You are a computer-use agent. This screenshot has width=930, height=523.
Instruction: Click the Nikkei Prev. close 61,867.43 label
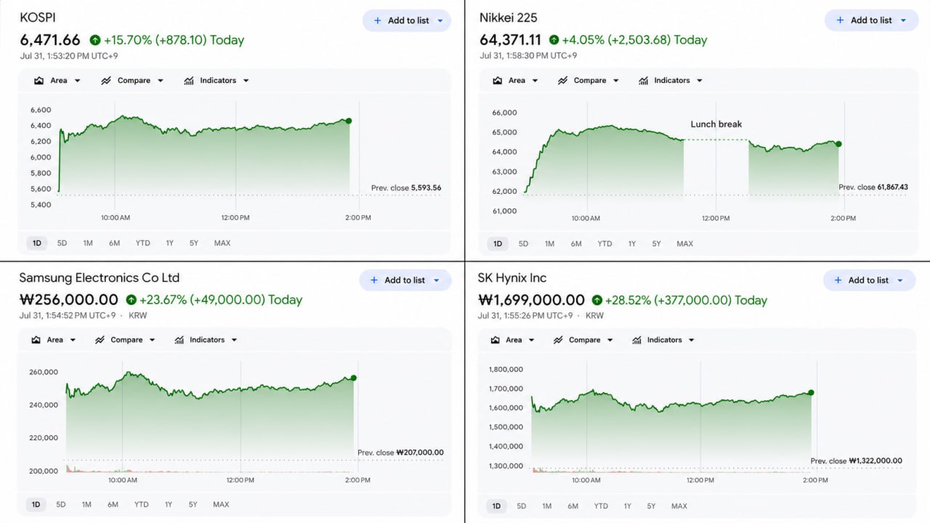point(873,187)
